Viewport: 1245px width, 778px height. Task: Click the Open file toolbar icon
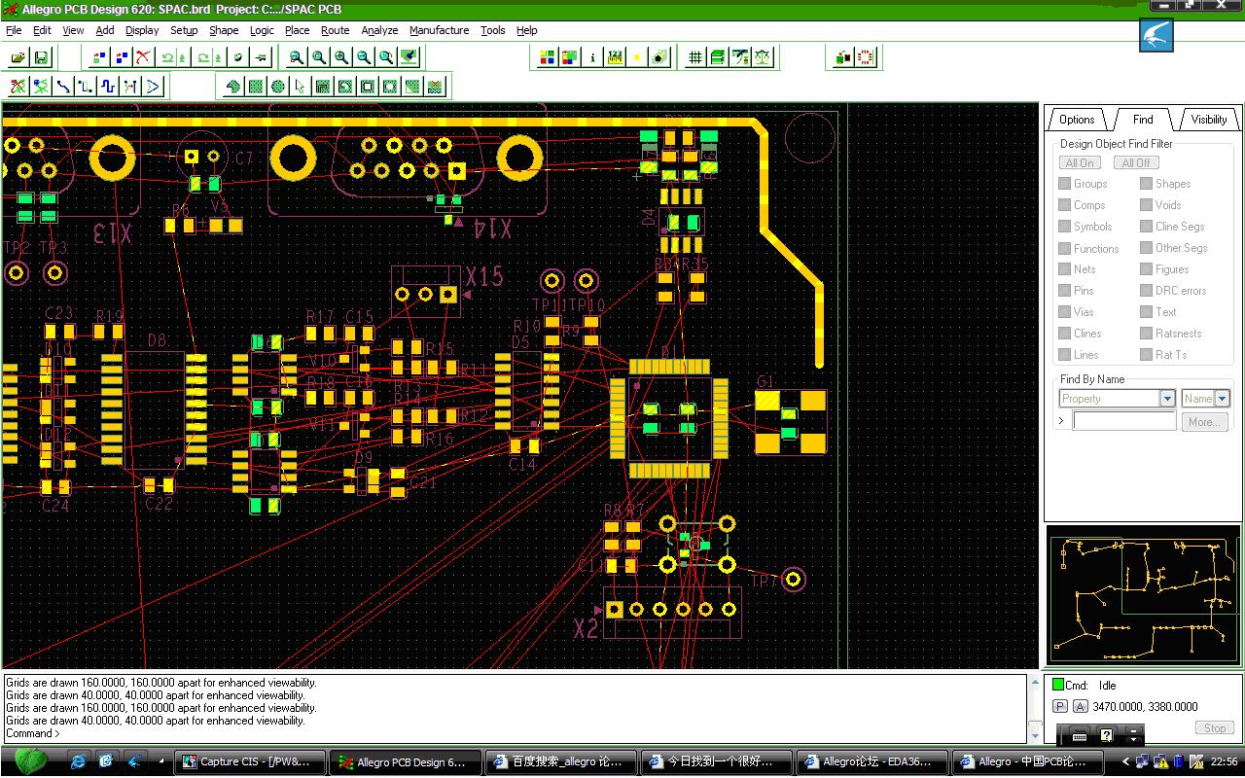pyautogui.click(x=18, y=58)
